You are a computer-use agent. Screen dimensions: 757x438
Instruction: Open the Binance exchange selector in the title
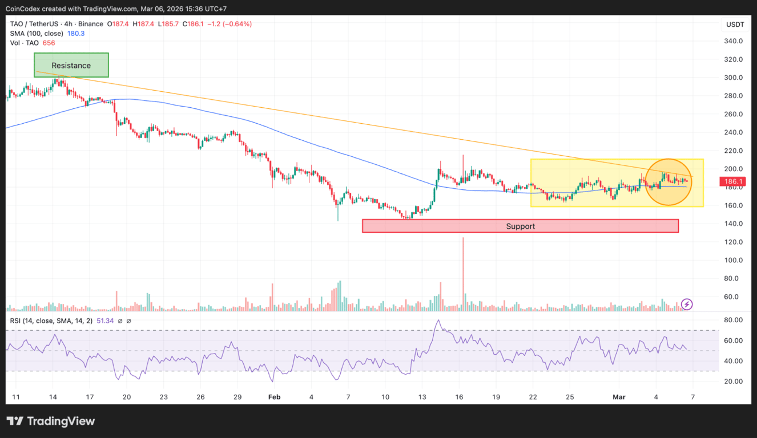(90, 24)
